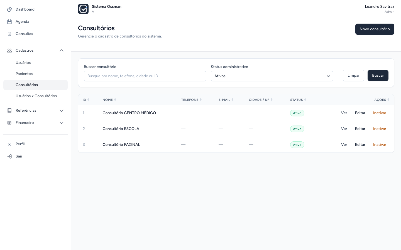Focus the Buscar consultório search field
This screenshot has width=401, height=250.
point(145,76)
